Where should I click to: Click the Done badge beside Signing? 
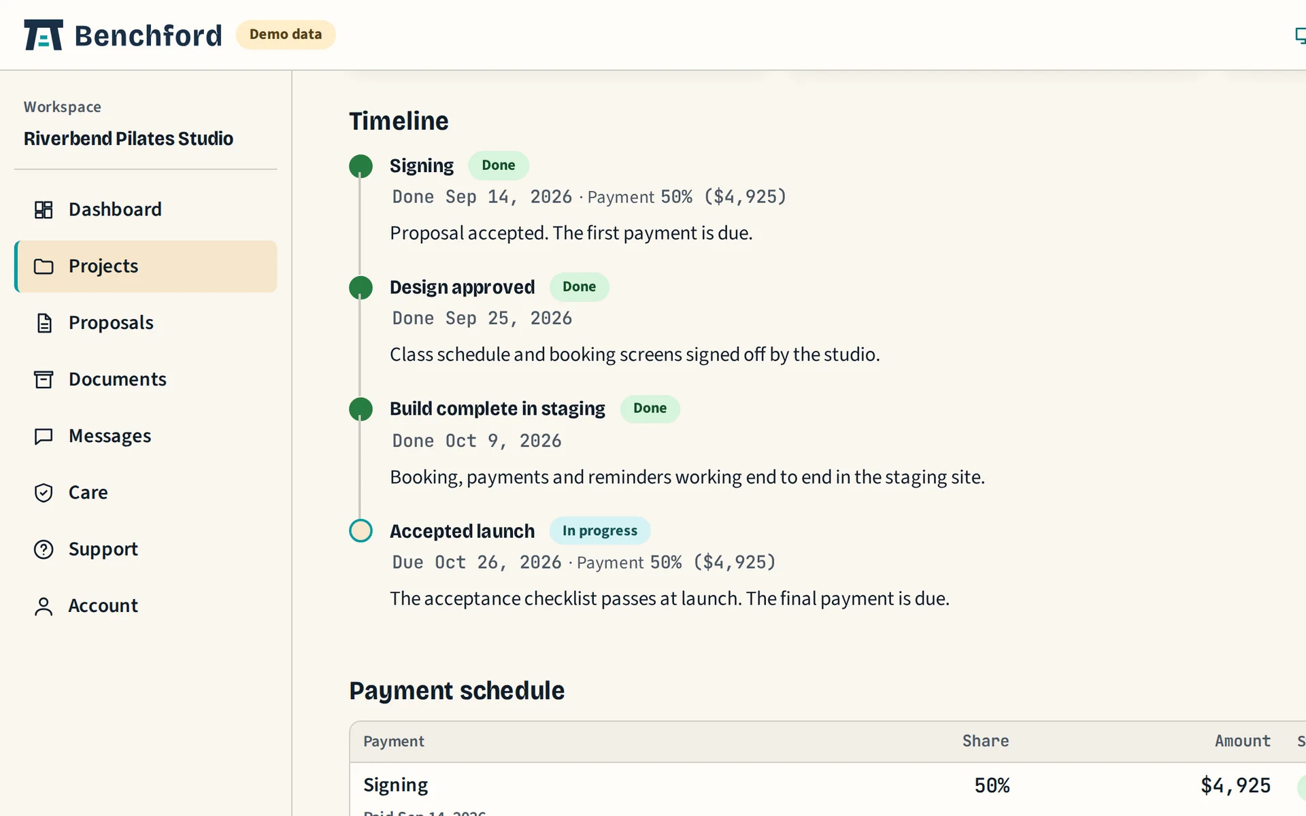point(499,165)
